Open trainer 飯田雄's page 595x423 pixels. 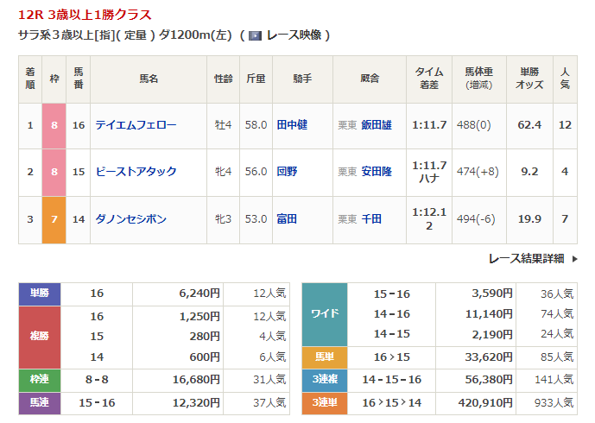pyautogui.click(x=376, y=125)
